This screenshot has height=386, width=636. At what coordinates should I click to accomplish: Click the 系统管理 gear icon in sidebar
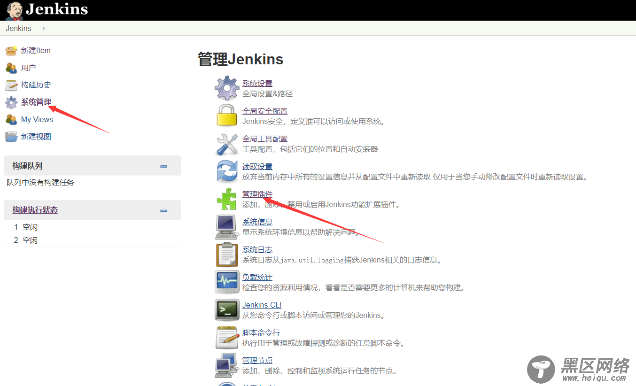11,102
